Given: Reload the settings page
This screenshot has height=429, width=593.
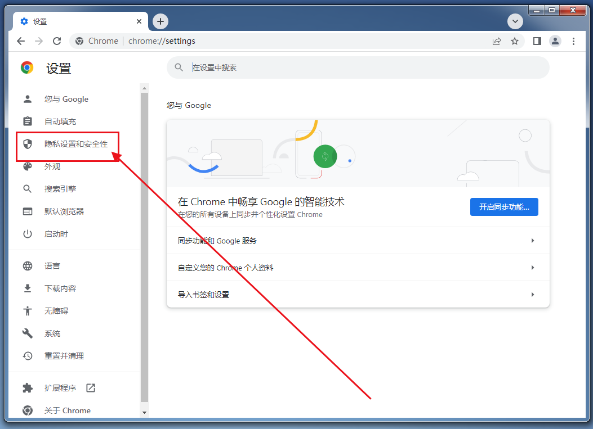Looking at the screenshot, I should pyautogui.click(x=57, y=41).
